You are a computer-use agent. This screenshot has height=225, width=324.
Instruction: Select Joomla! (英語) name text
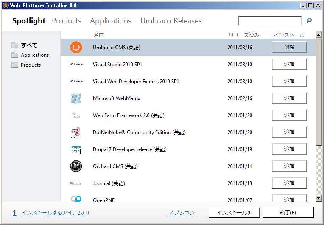(x=109, y=183)
